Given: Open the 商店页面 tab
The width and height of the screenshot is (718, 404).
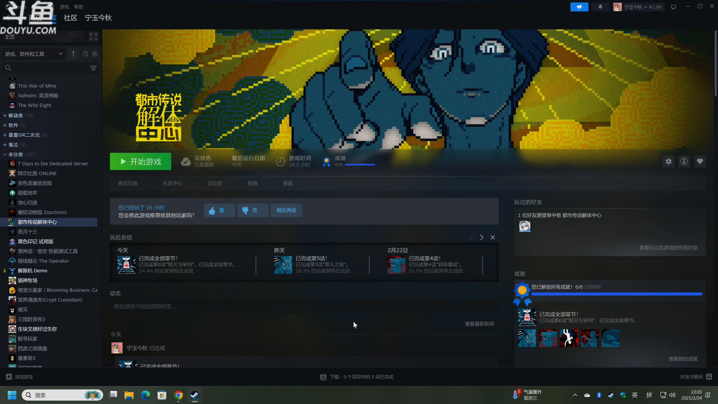Looking at the screenshot, I should 128,183.
